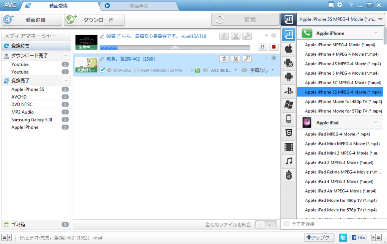
Task: Click the 12% conversion progress bar
Action: [175, 47]
